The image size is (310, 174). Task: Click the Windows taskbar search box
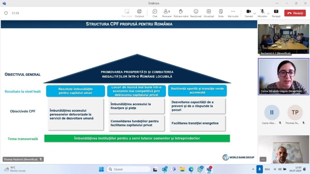128,169
